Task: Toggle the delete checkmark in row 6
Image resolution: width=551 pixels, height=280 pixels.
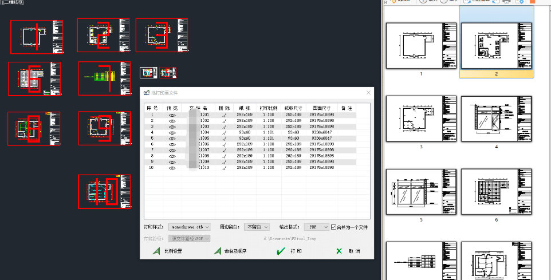Action: pos(224,144)
